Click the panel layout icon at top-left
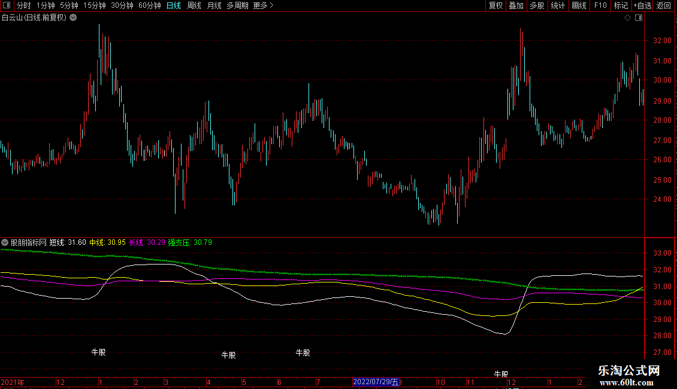This screenshot has height=389, width=677. 7,5
